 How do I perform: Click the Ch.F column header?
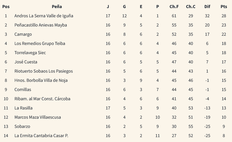[x=174, y=7]
